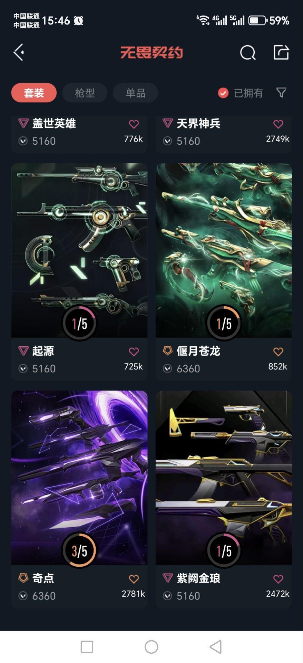Tap the share icon in header
303x663 pixels.
281,52
